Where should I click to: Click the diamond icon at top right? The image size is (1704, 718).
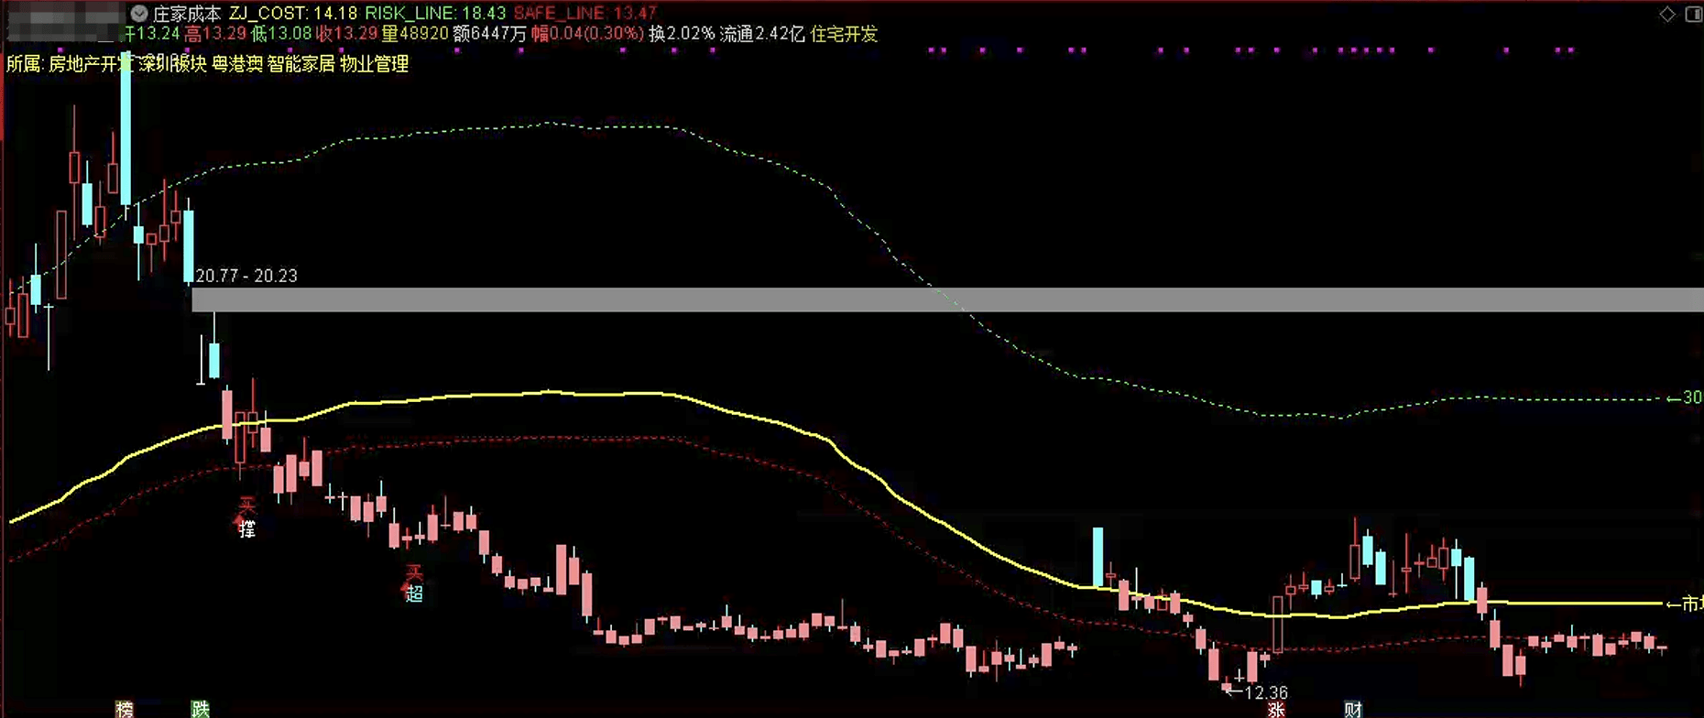[x=1667, y=14]
